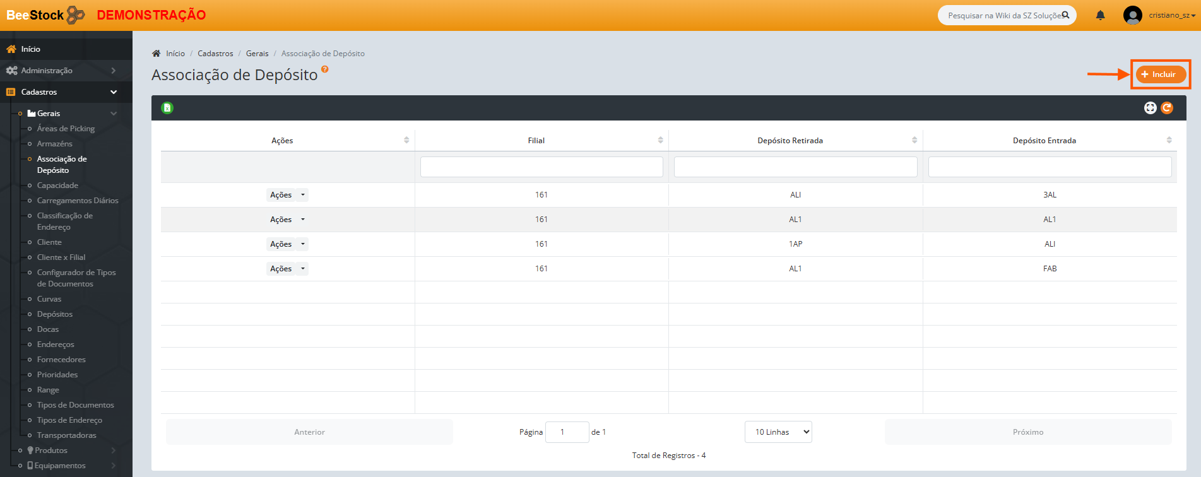The height and width of the screenshot is (477, 1201).
Task: Select Depósitos from the Gerais menu
Action: (x=54, y=314)
